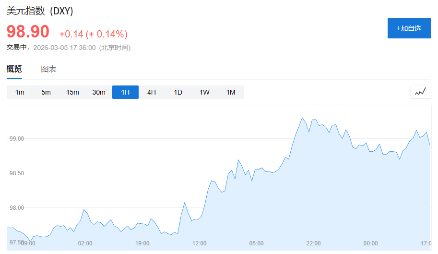Select the 4H timeframe
This screenshot has height=254, width=438.
tap(152, 92)
